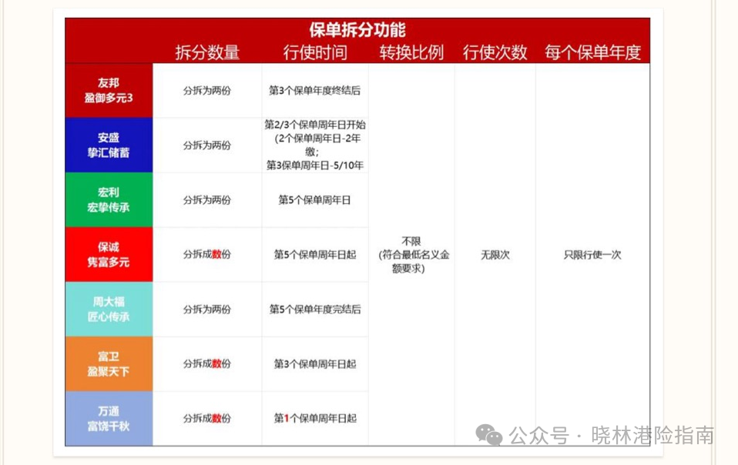Select the 不限 conversion ratio cell
Screen dimensions: 738x465
click(411, 255)
